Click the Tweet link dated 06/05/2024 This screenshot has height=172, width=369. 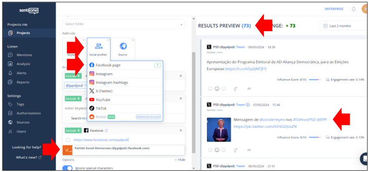click(240, 166)
